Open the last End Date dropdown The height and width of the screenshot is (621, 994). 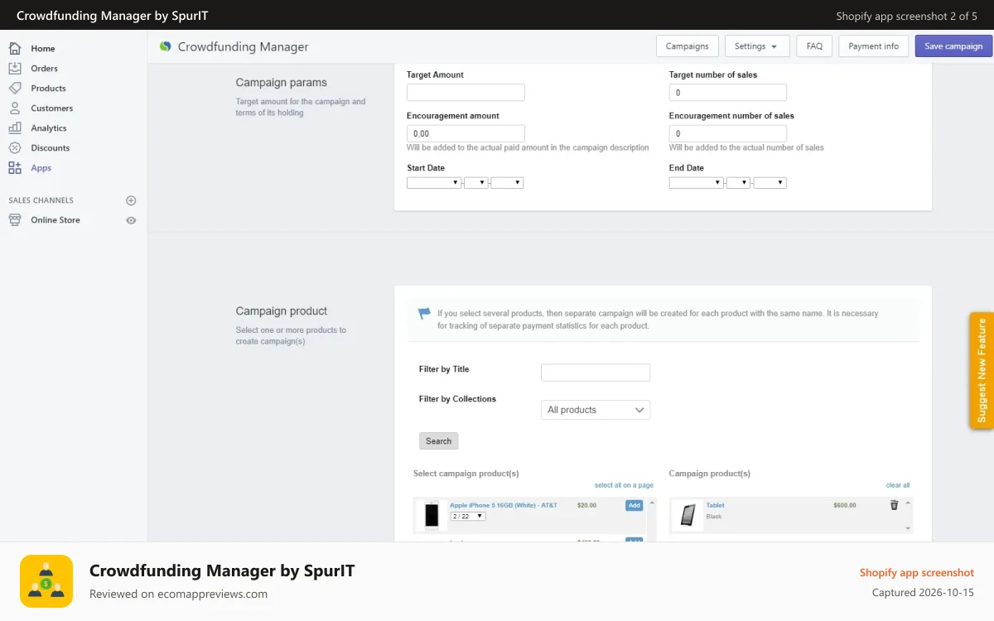pyautogui.click(x=770, y=183)
